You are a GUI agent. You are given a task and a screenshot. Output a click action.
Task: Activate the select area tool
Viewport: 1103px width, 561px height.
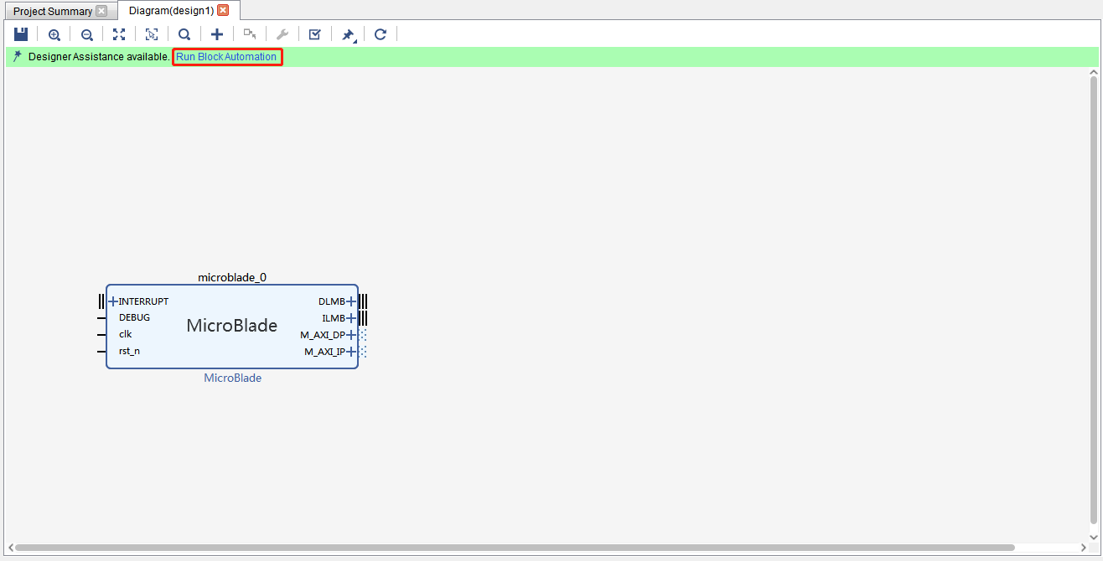pos(152,34)
